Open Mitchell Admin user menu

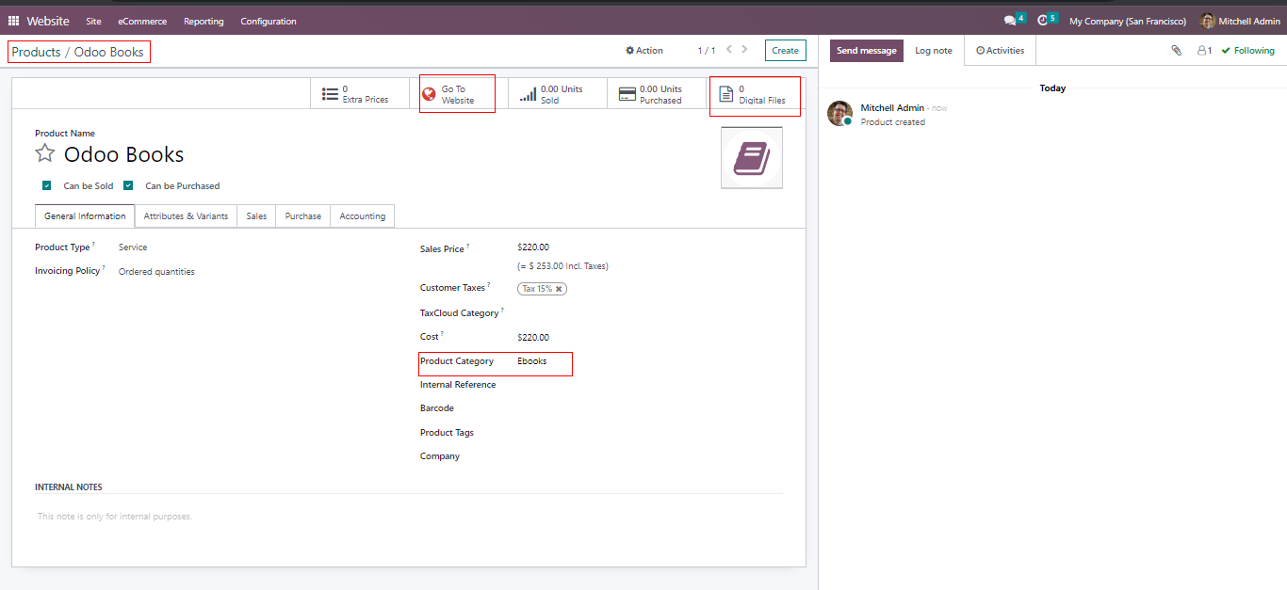(1240, 21)
